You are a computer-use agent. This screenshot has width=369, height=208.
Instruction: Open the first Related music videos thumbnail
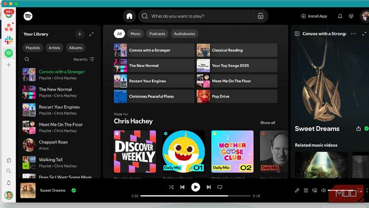(321, 165)
